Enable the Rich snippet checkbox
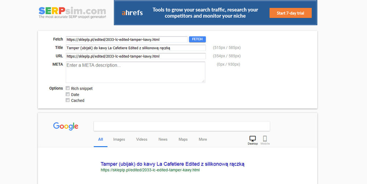The height and width of the screenshot is (184, 367). tap(68, 88)
